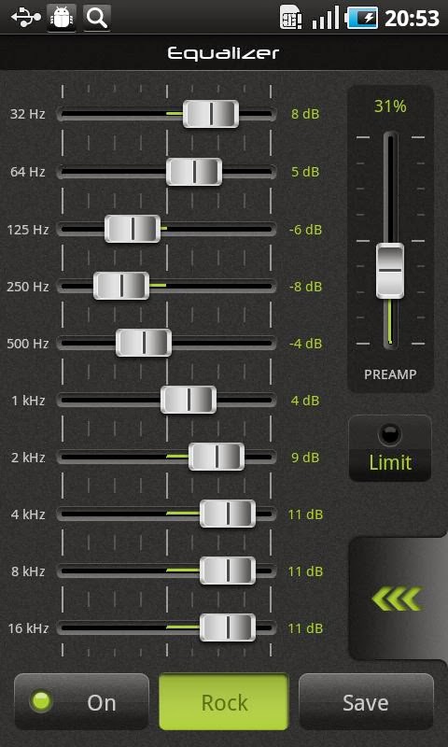Toggle the Limit button
Screen dimensions: 448x747
coord(390,448)
